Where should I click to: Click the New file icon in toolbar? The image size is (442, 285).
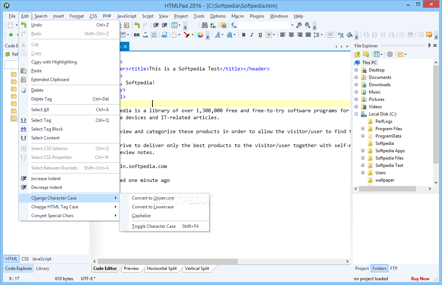(11, 25)
